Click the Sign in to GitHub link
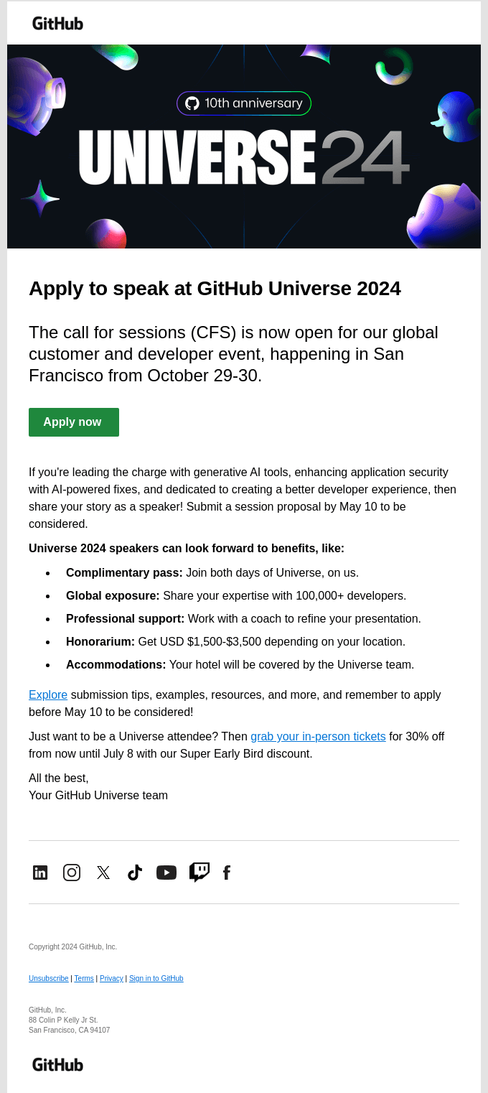Image resolution: width=488 pixels, height=1093 pixels. coord(156,978)
